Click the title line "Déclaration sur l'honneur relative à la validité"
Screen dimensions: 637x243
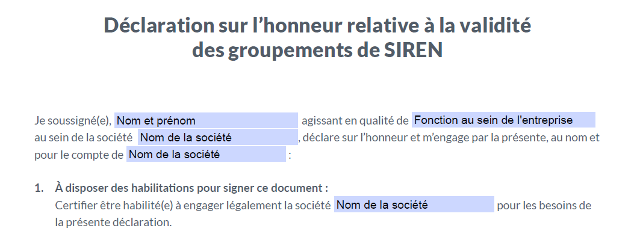pyautogui.click(x=317, y=25)
